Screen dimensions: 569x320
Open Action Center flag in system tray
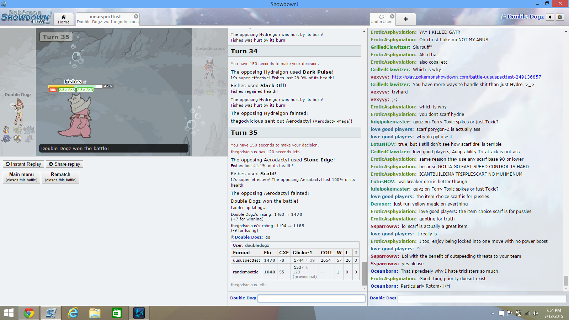pyautogui.click(x=510, y=313)
